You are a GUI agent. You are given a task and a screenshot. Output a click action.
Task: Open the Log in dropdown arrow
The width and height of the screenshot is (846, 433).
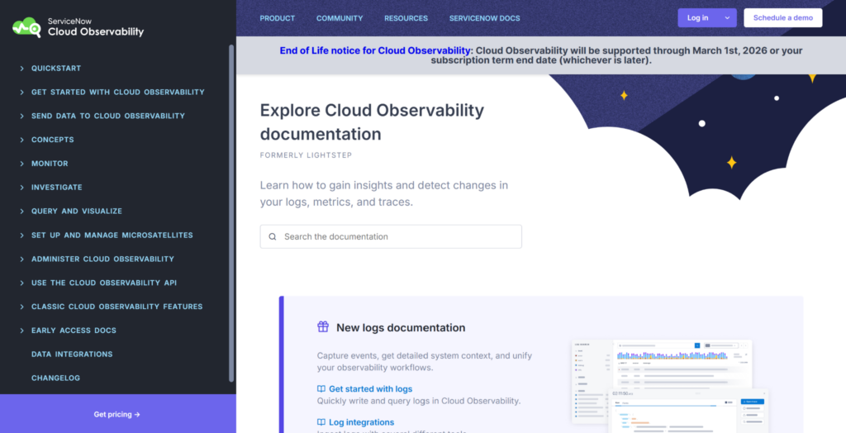click(727, 18)
